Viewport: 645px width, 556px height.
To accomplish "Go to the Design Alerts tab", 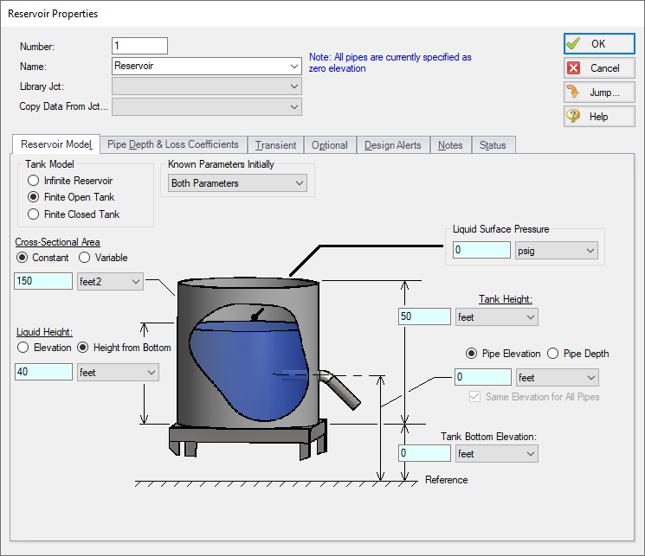I will point(392,145).
